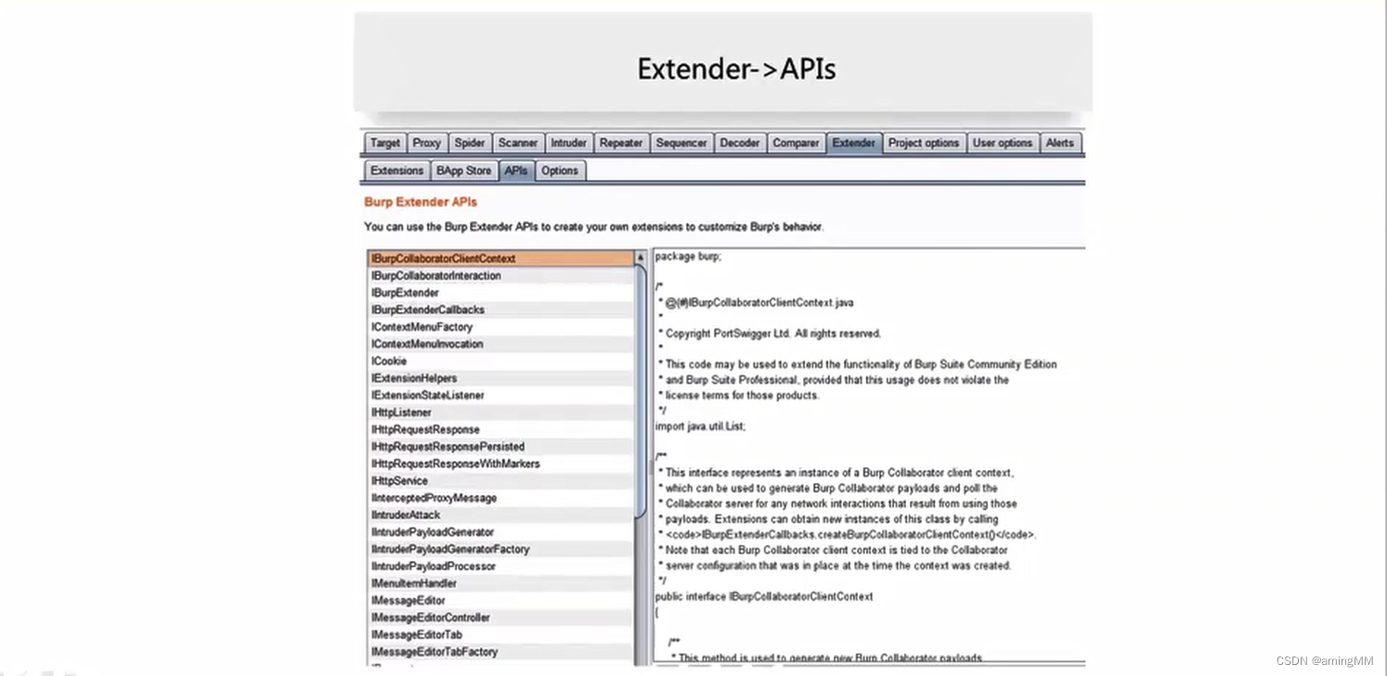
Task: Switch to the User options tab
Action: pyautogui.click(x=1003, y=143)
